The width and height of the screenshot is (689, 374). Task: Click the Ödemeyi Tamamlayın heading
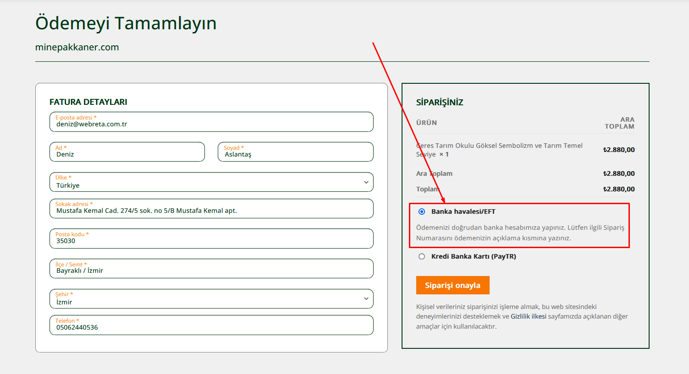126,23
